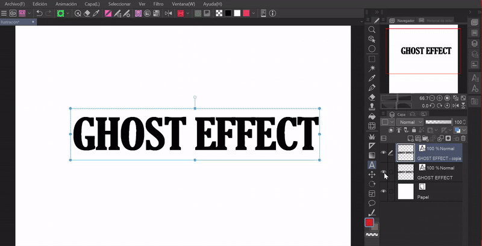Open mask enable dropdown arrow
Viewport: 482px width, 246px height.
(x=436, y=130)
